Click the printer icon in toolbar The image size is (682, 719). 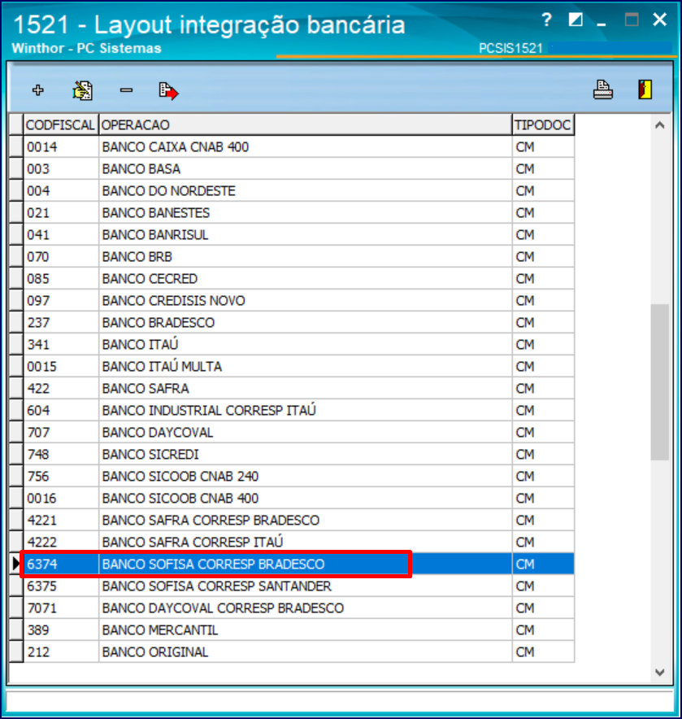click(x=602, y=89)
